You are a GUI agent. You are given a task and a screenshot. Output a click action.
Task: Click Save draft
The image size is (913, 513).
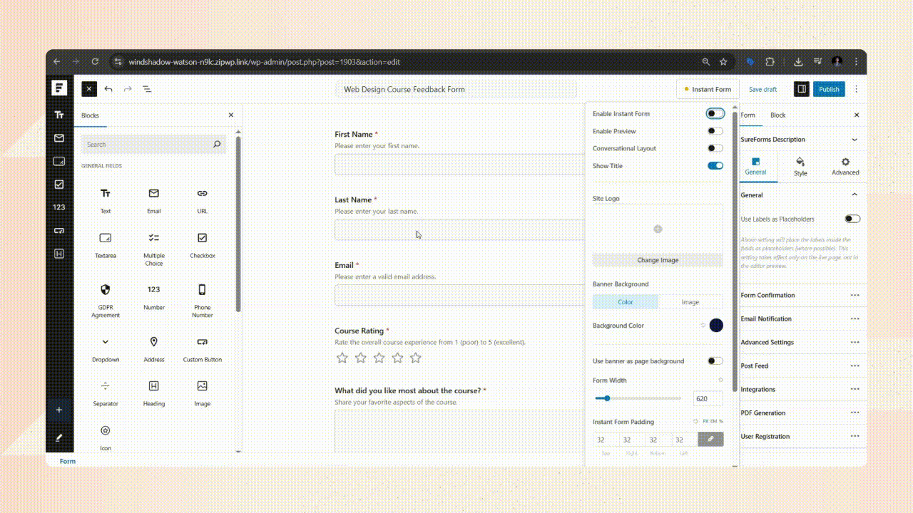coord(763,89)
